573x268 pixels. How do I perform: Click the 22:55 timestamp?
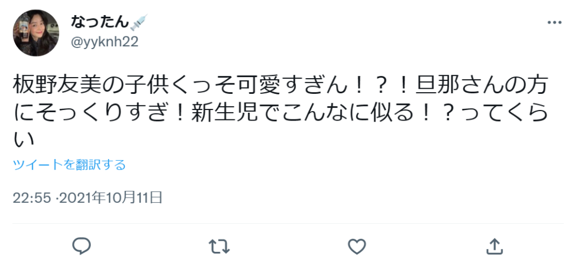click(31, 198)
